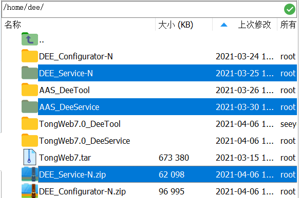Click the TongWeb7.0_DeeTool folder icon
Viewport: 300px width, 198px height.
click(x=30, y=123)
